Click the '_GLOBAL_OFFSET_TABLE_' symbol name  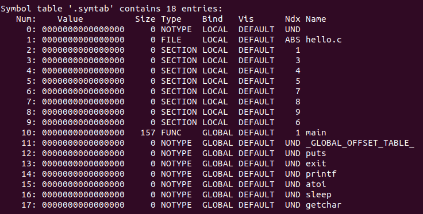click(x=360, y=143)
